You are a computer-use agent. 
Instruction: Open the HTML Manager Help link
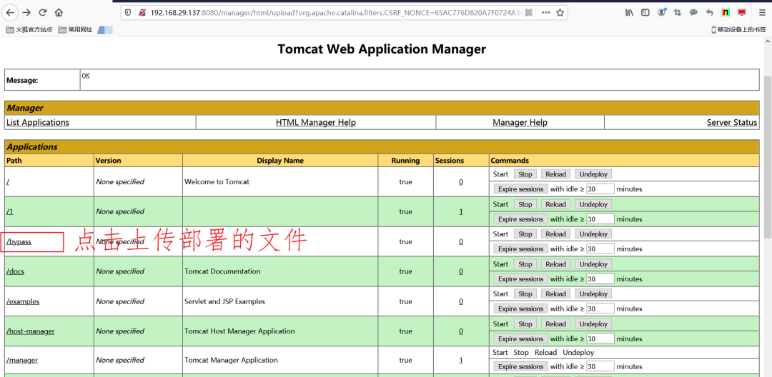pos(316,122)
